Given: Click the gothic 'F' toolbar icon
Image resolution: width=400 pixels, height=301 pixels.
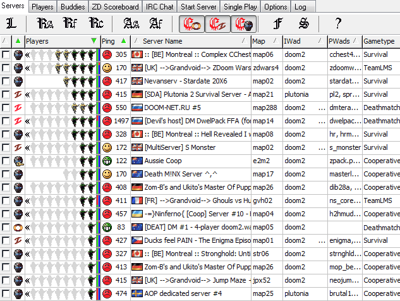Looking at the screenshot, I should click(277, 25).
